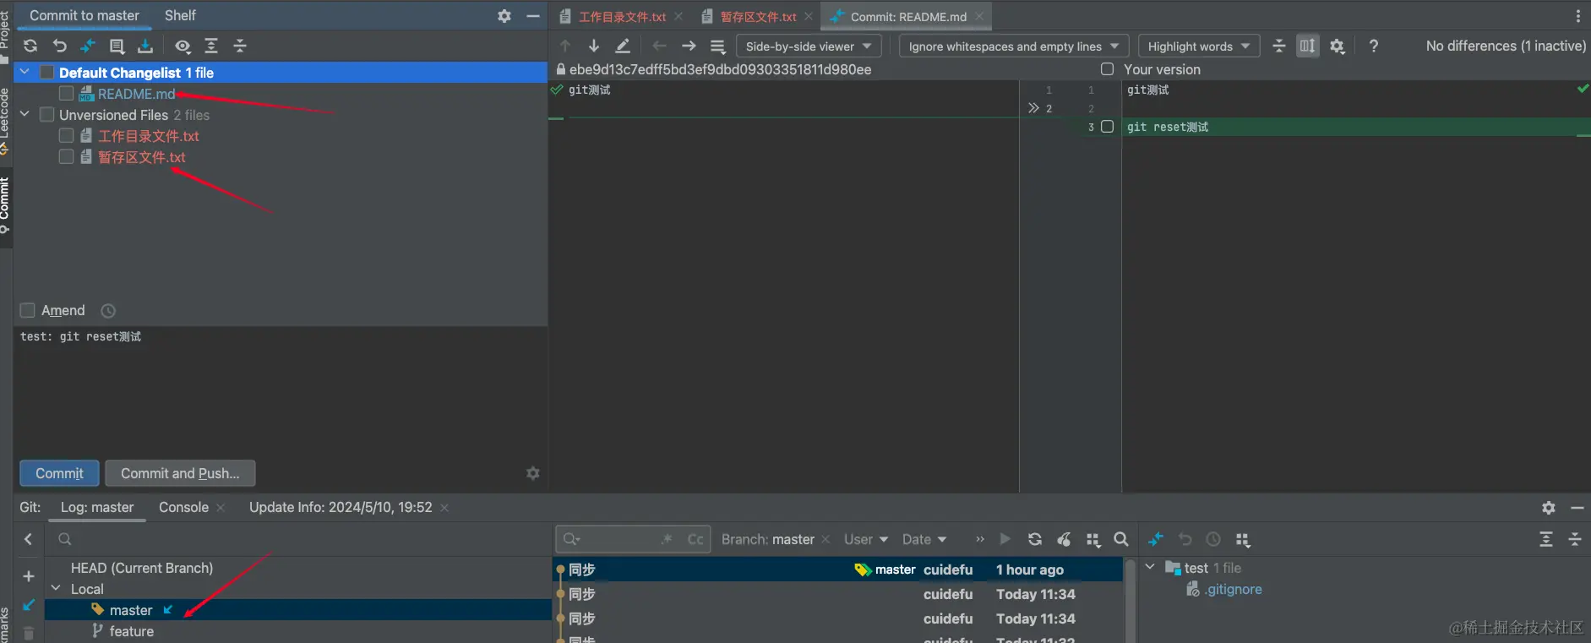Enable the Amend checkbox
Viewport: 1591px width, 643px height.
pos(28,311)
